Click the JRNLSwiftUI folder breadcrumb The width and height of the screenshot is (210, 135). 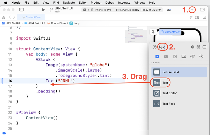coord(34,23)
